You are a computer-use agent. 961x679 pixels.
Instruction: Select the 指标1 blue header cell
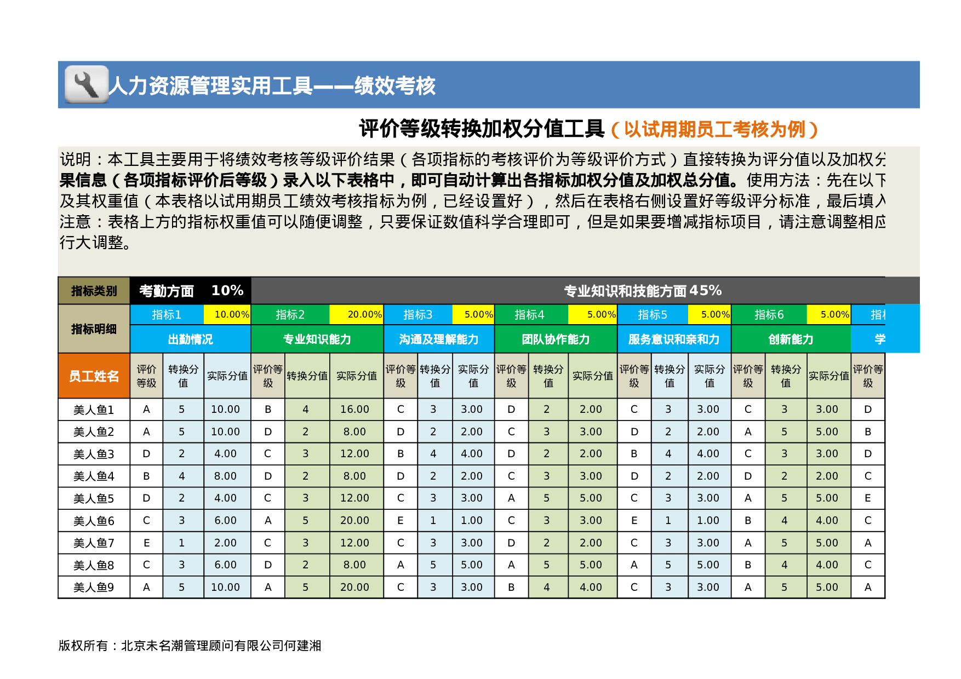166,315
